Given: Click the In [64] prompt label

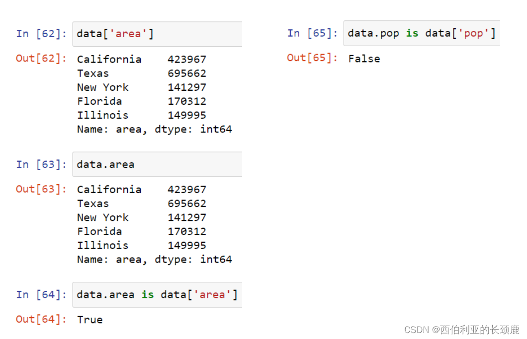Looking at the screenshot, I should click(41, 294).
